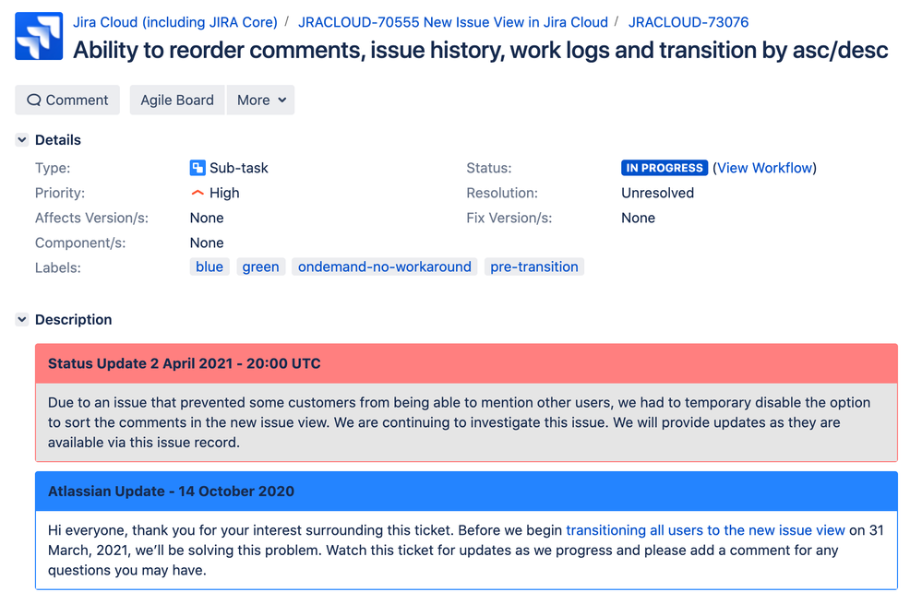
Task: Click the None value for Component/s
Action: coord(207,243)
